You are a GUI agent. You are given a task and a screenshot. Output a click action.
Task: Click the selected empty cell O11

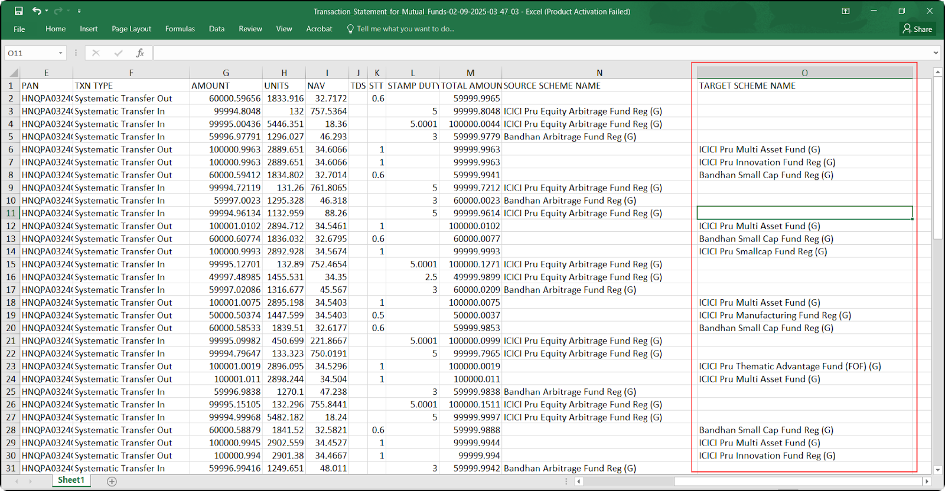804,213
